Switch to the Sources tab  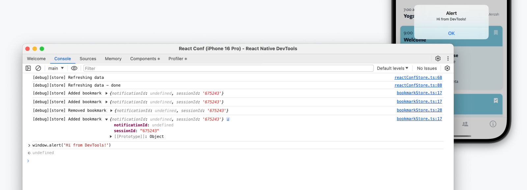click(x=88, y=59)
